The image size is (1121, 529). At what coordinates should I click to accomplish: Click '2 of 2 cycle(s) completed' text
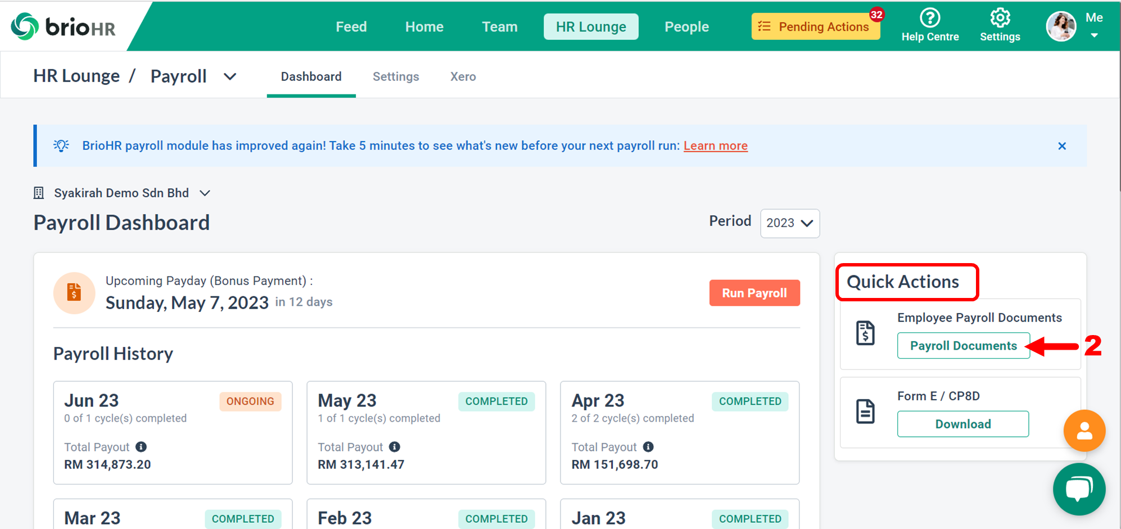(x=632, y=418)
